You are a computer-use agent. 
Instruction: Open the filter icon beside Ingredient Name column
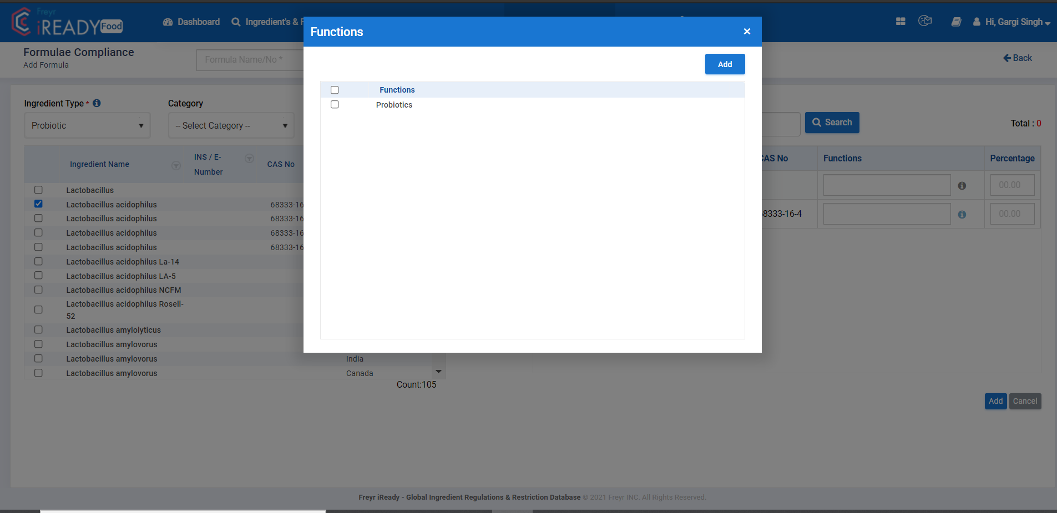click(176, 165)
